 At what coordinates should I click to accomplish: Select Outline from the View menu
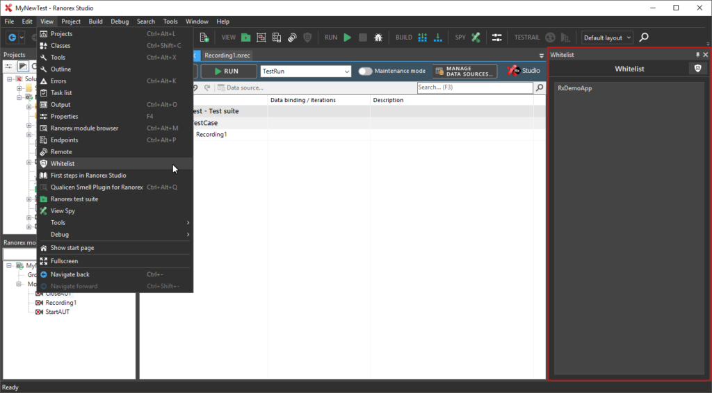click(x=115, y=69)
